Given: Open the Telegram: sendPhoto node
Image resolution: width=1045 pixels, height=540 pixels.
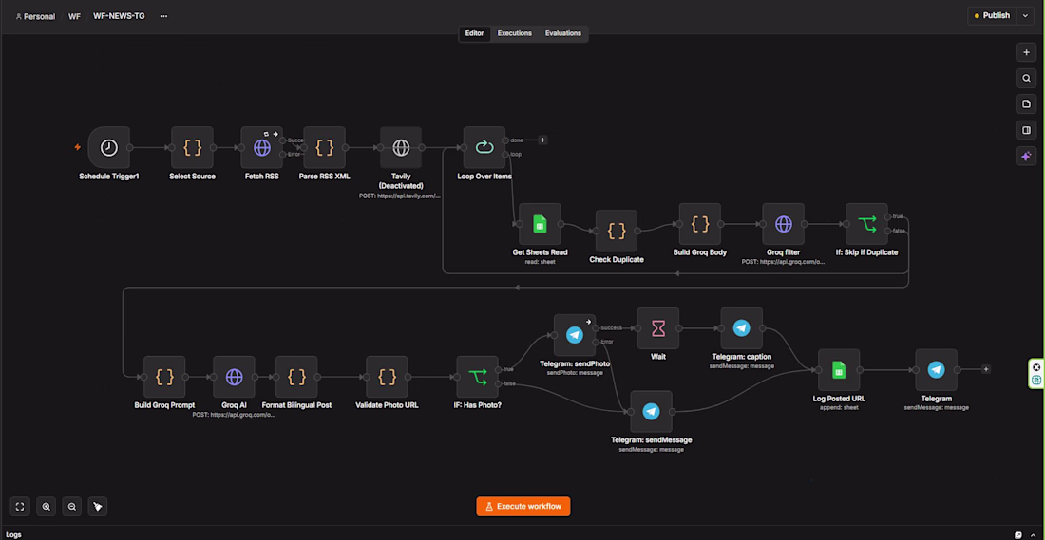Looking at the screenshot, I should 575,335.
